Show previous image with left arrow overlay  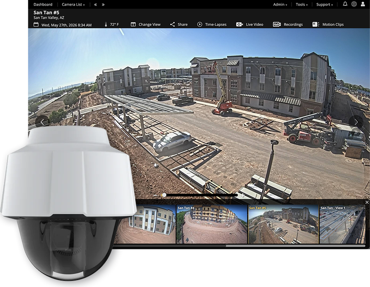[x=42, y=122]
